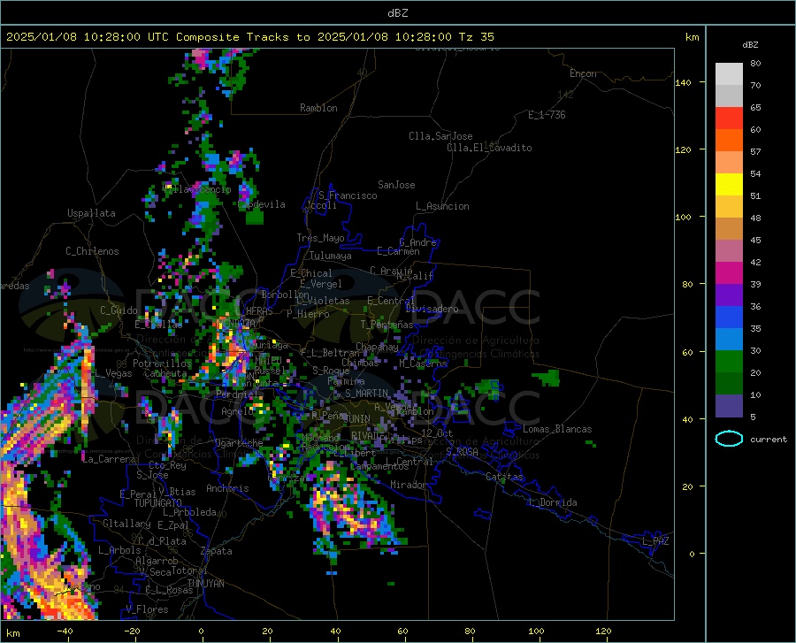Click the '-40' tick on the horizontal axis
This screenshot has height=643, width=796.
point(65,631)
